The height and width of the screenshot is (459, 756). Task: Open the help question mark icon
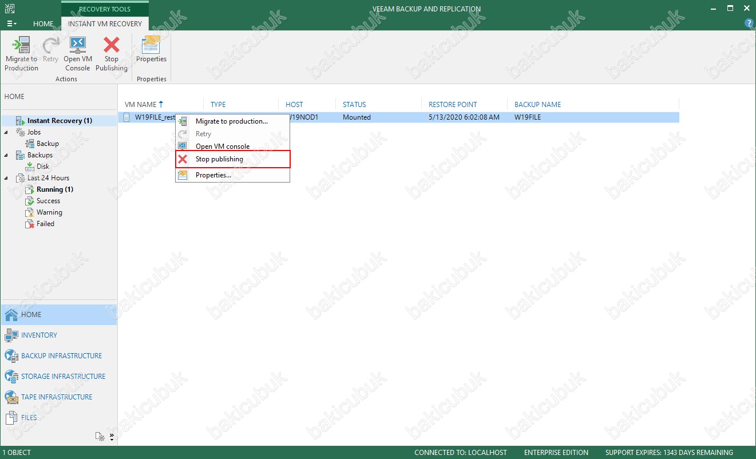click(x=749, y=23)
